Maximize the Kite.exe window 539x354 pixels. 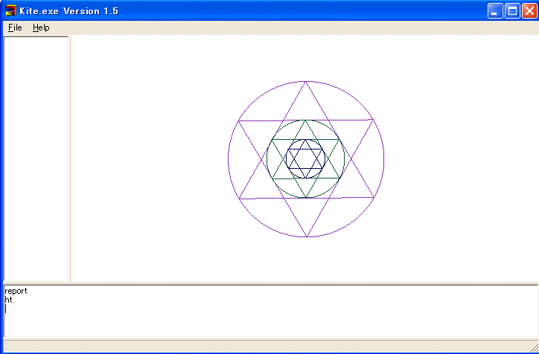point(512,11)
